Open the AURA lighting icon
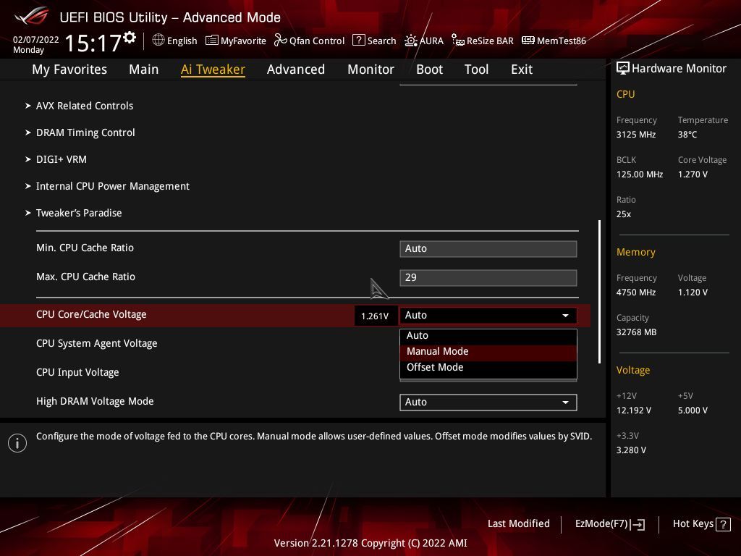The image size is (741, 556). click(411, 41)
